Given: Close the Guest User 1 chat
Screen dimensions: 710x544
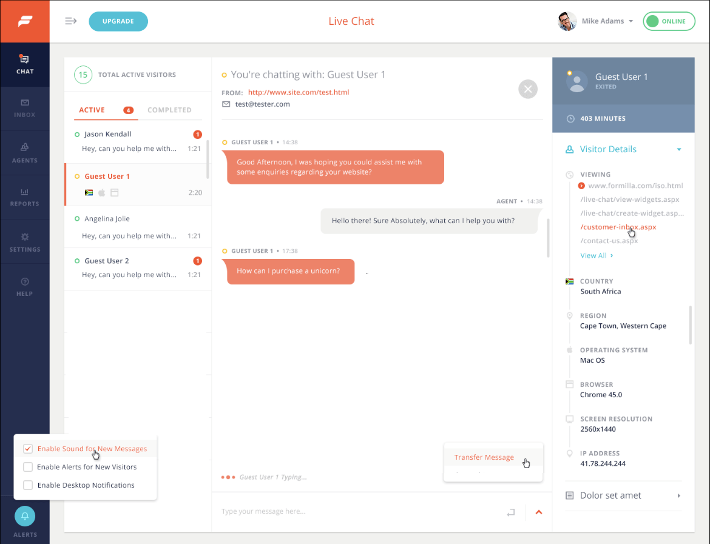Looking at the screenshot, I should pyautogui.click(x=528, y=89).
